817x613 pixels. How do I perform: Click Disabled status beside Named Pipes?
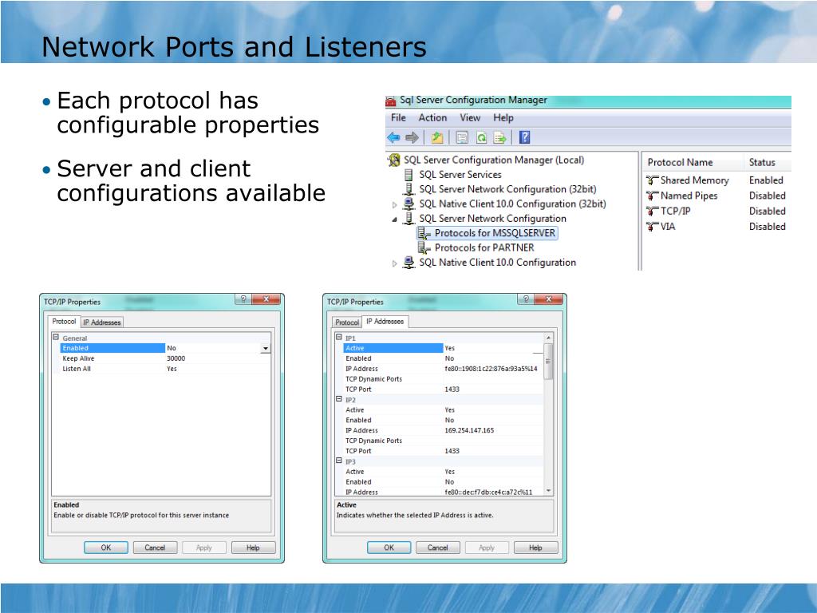pyautogui.click(x=767, y=196)
